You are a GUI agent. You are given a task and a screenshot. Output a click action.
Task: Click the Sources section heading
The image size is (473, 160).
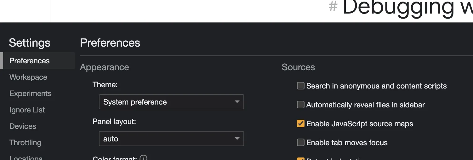point(298,67)
